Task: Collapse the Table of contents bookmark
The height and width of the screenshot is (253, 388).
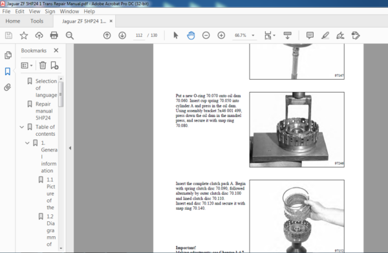Action: tap(22, 127)
